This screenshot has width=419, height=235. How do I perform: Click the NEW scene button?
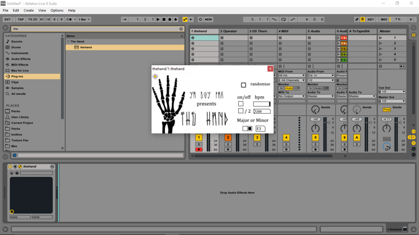(x=208, y=20)
